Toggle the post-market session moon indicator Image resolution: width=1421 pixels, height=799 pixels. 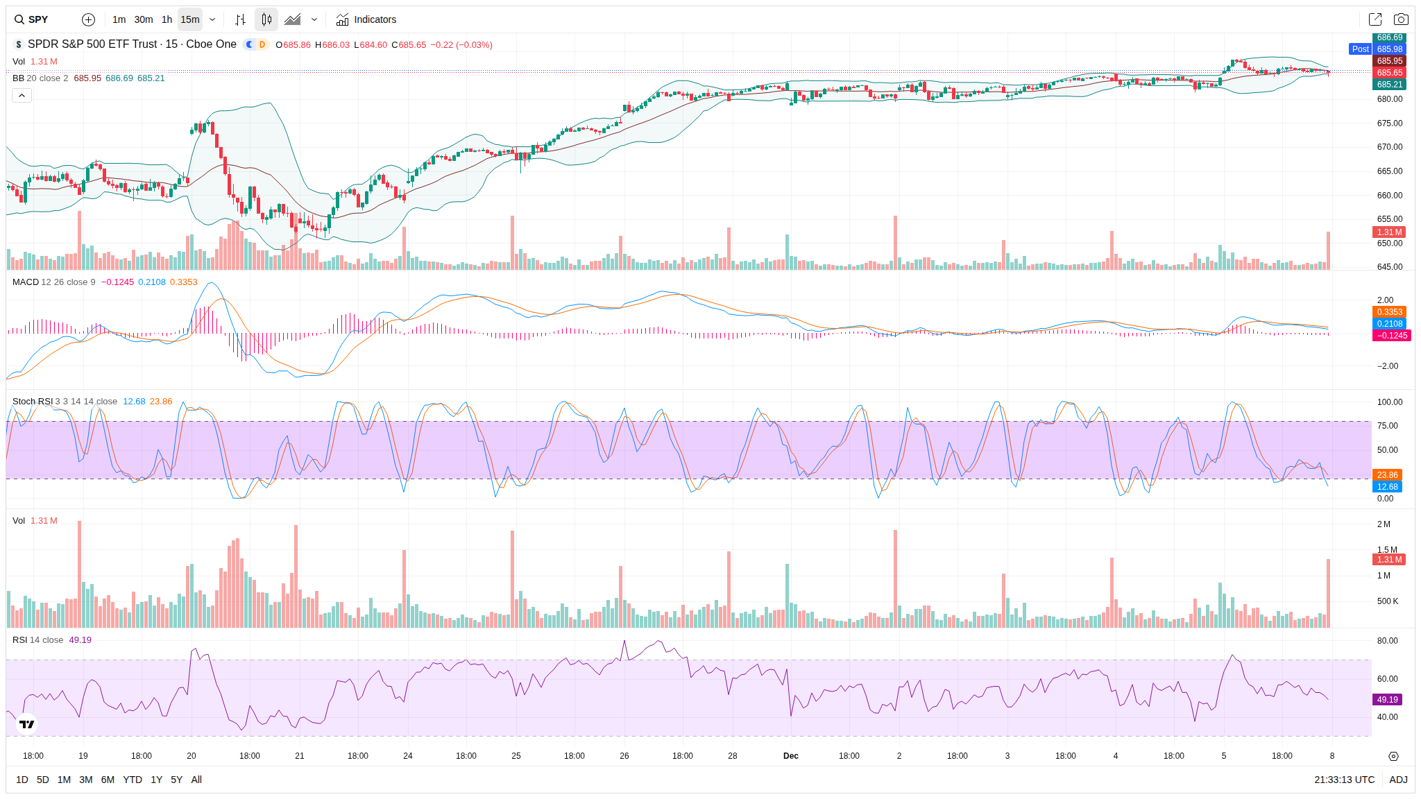tap(250, 44)
